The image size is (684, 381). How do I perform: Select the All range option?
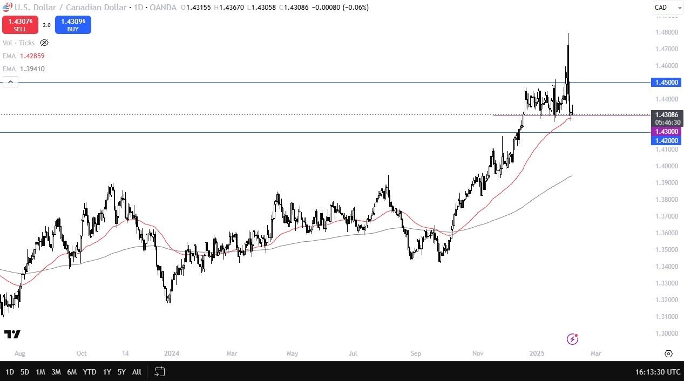[x=137, y=372]
